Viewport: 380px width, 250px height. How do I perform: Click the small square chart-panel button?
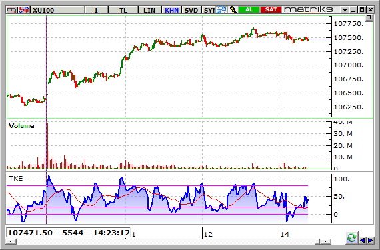click(369, 18)
